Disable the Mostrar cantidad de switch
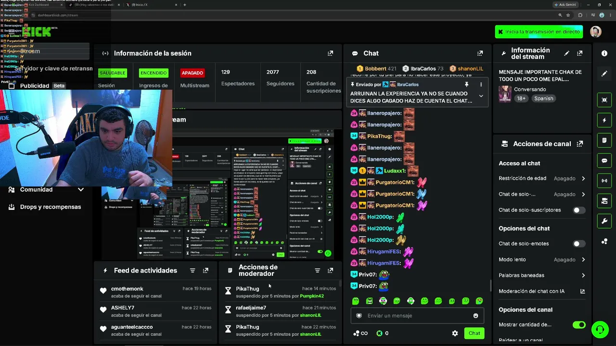616x346 pixels. pos(579,325)
